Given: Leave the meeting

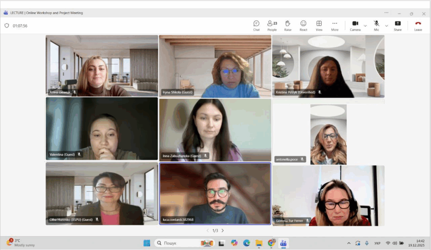Looking at the screenshot, I should [418, 25].
